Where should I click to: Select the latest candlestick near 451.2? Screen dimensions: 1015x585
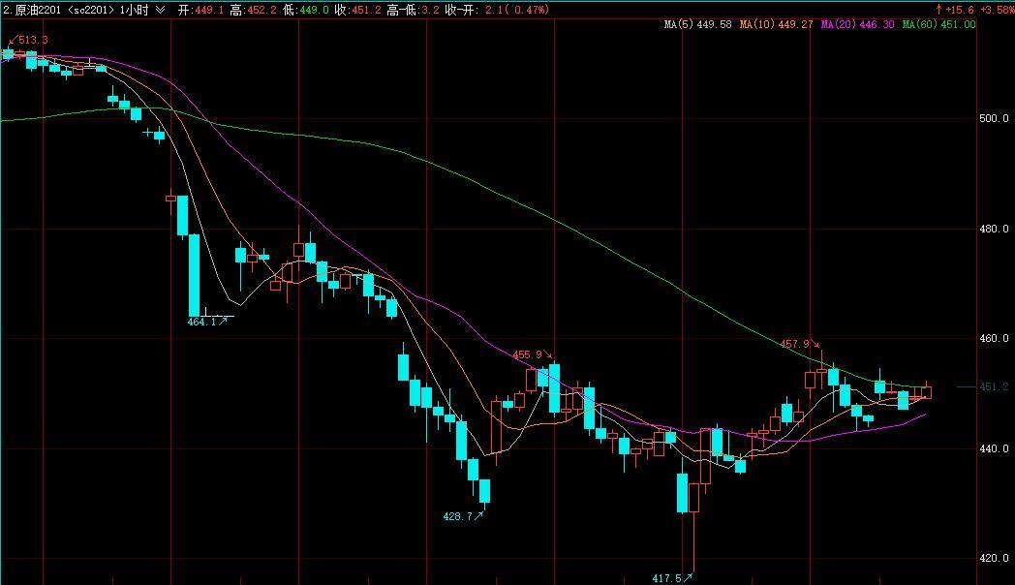(x=927, y=391)
